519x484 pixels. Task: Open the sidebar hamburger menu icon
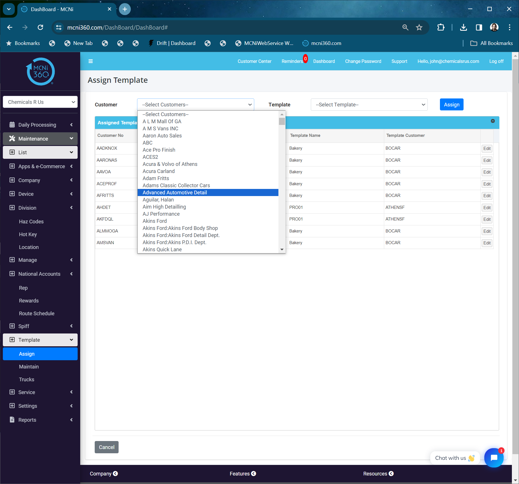[90, 61]
